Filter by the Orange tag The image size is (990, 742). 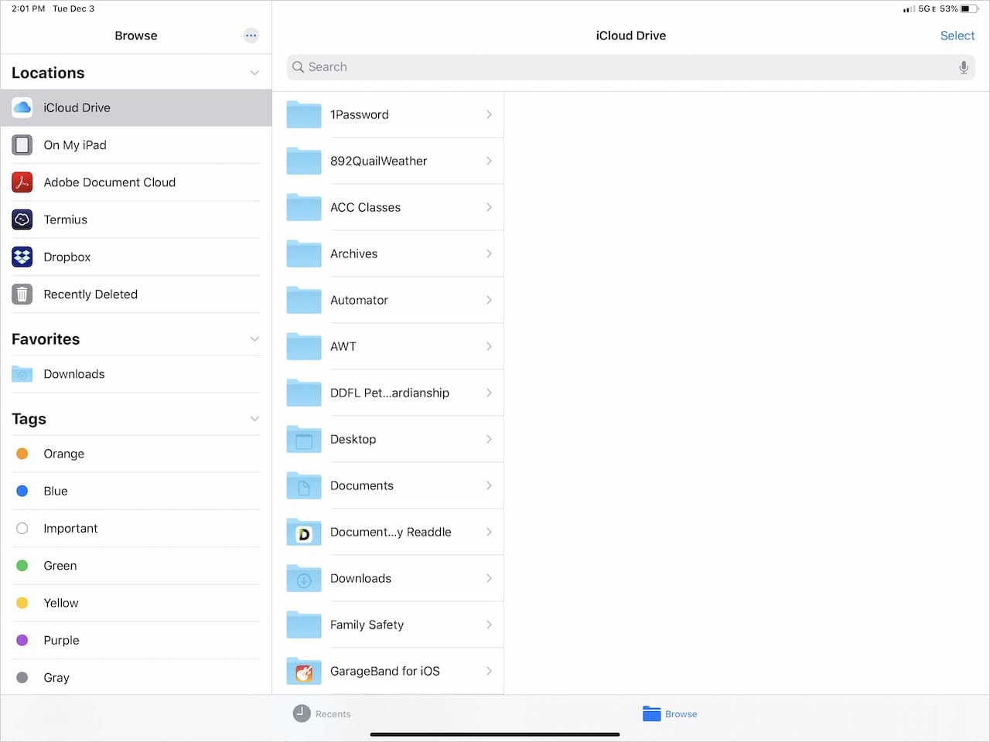coord(63,454)
